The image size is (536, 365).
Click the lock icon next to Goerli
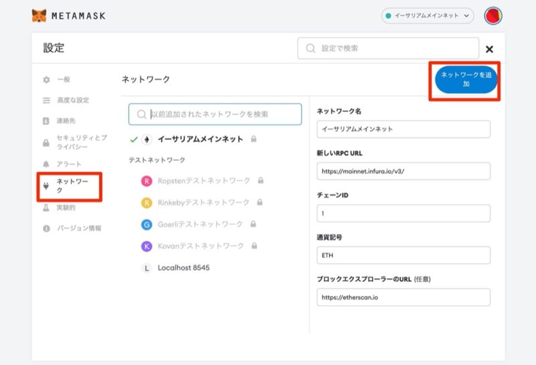(253, 224)
